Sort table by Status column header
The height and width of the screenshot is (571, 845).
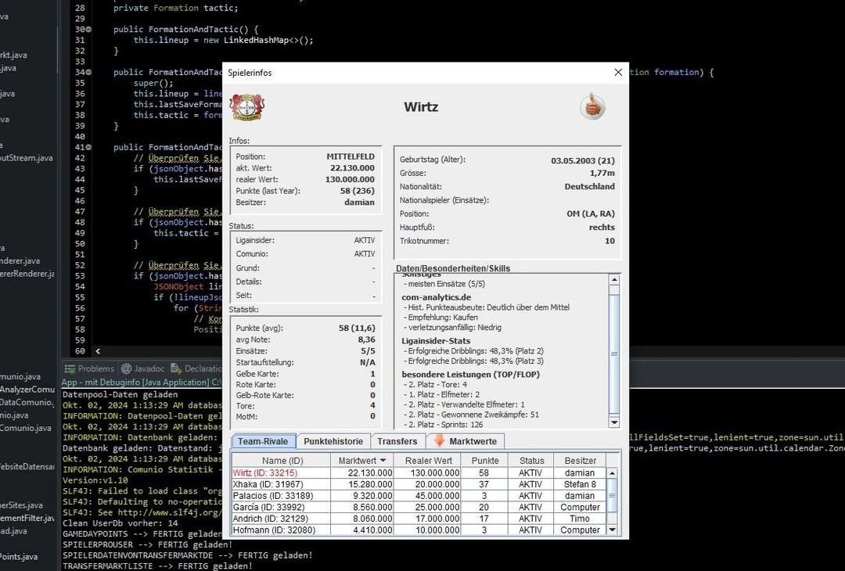531,461
